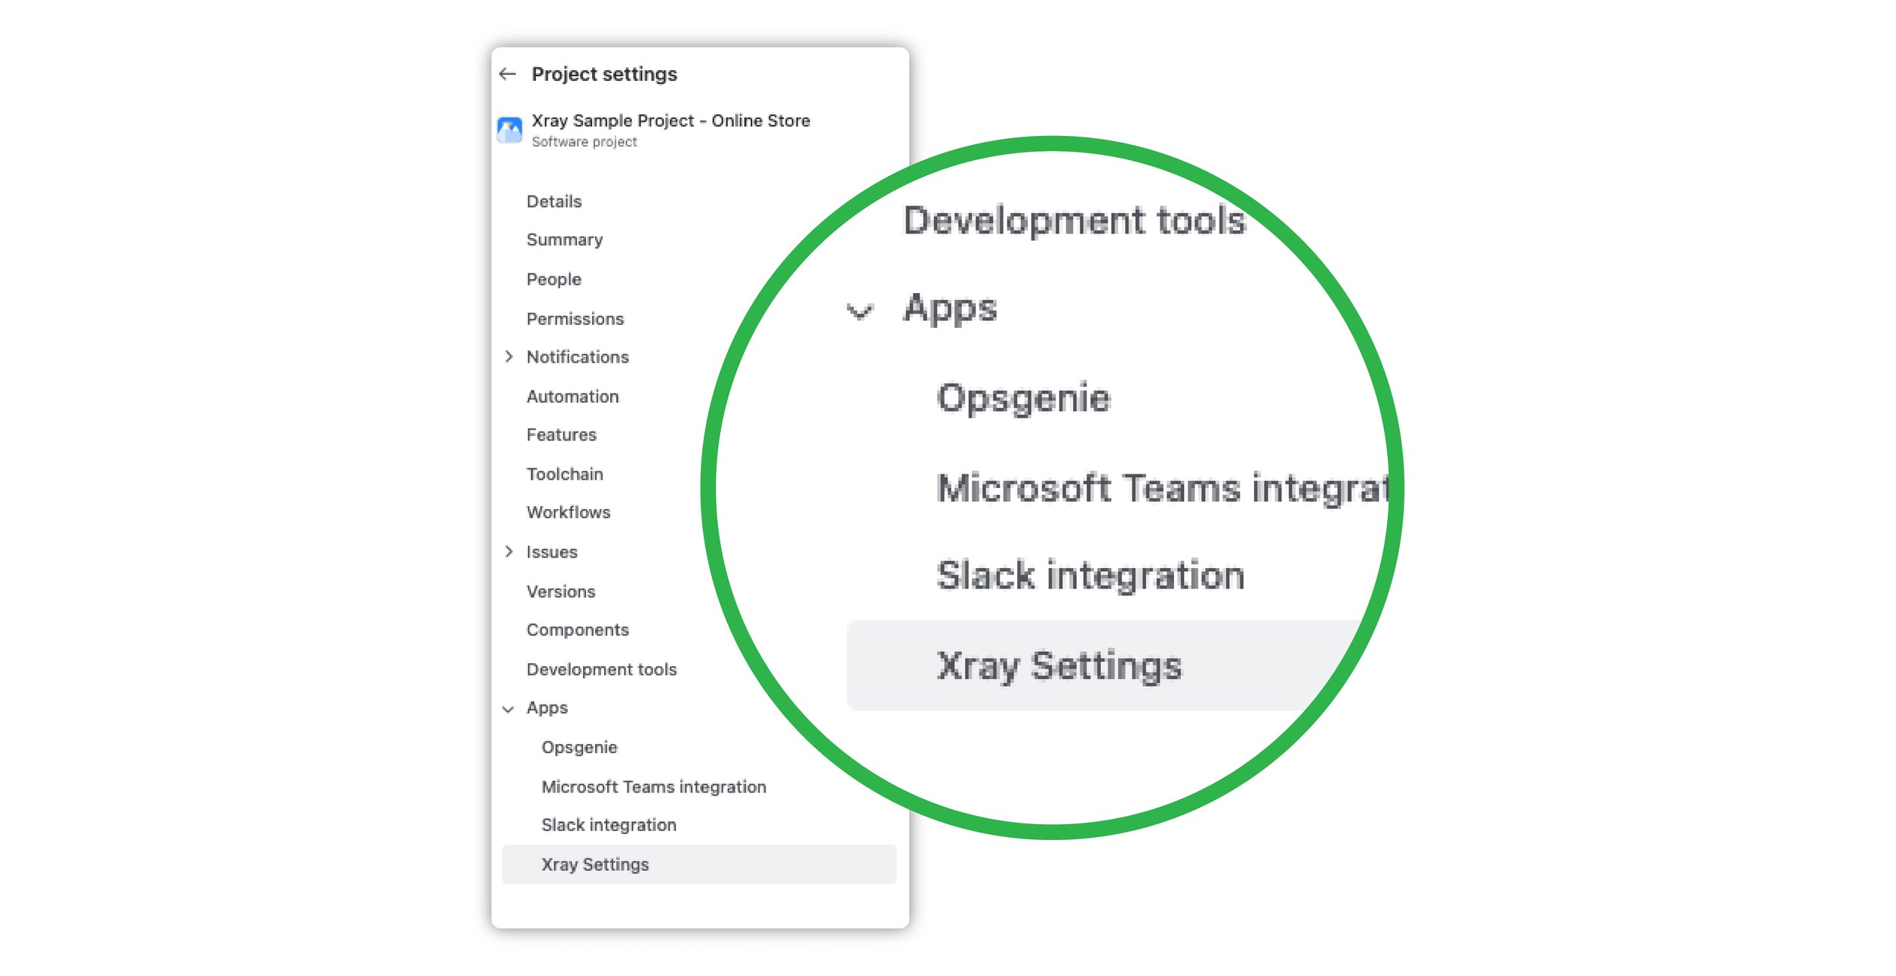Open the Automation settings
The width and height of the screenshot is (1896, 976).
tap(572, 396)
